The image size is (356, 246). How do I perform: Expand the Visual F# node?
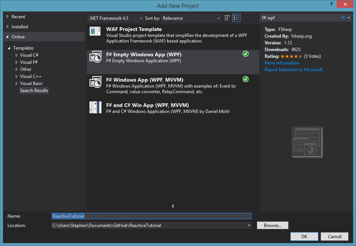[16, 62]
